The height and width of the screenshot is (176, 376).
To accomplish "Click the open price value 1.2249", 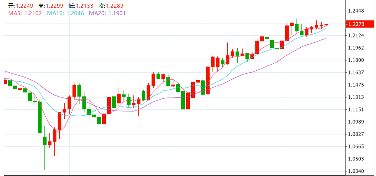I will tap(24, 6).
